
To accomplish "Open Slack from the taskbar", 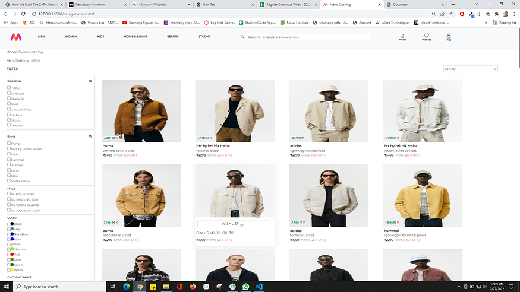I will tap(232, 287).
